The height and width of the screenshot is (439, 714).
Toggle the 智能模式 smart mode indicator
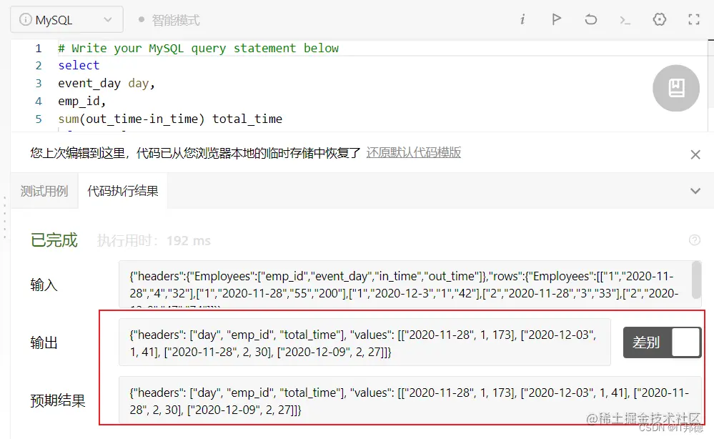pyautogui.click(x=169, y=20)
